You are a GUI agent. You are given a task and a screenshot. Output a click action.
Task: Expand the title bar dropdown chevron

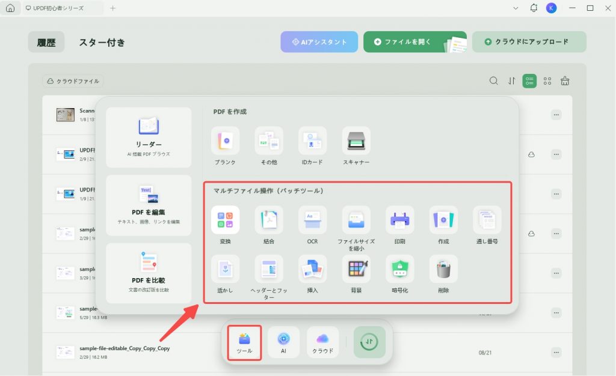(x=516, y=8)
